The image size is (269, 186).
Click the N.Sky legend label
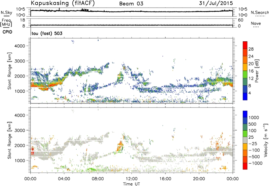pyautogui.click(x=6, y=12)
